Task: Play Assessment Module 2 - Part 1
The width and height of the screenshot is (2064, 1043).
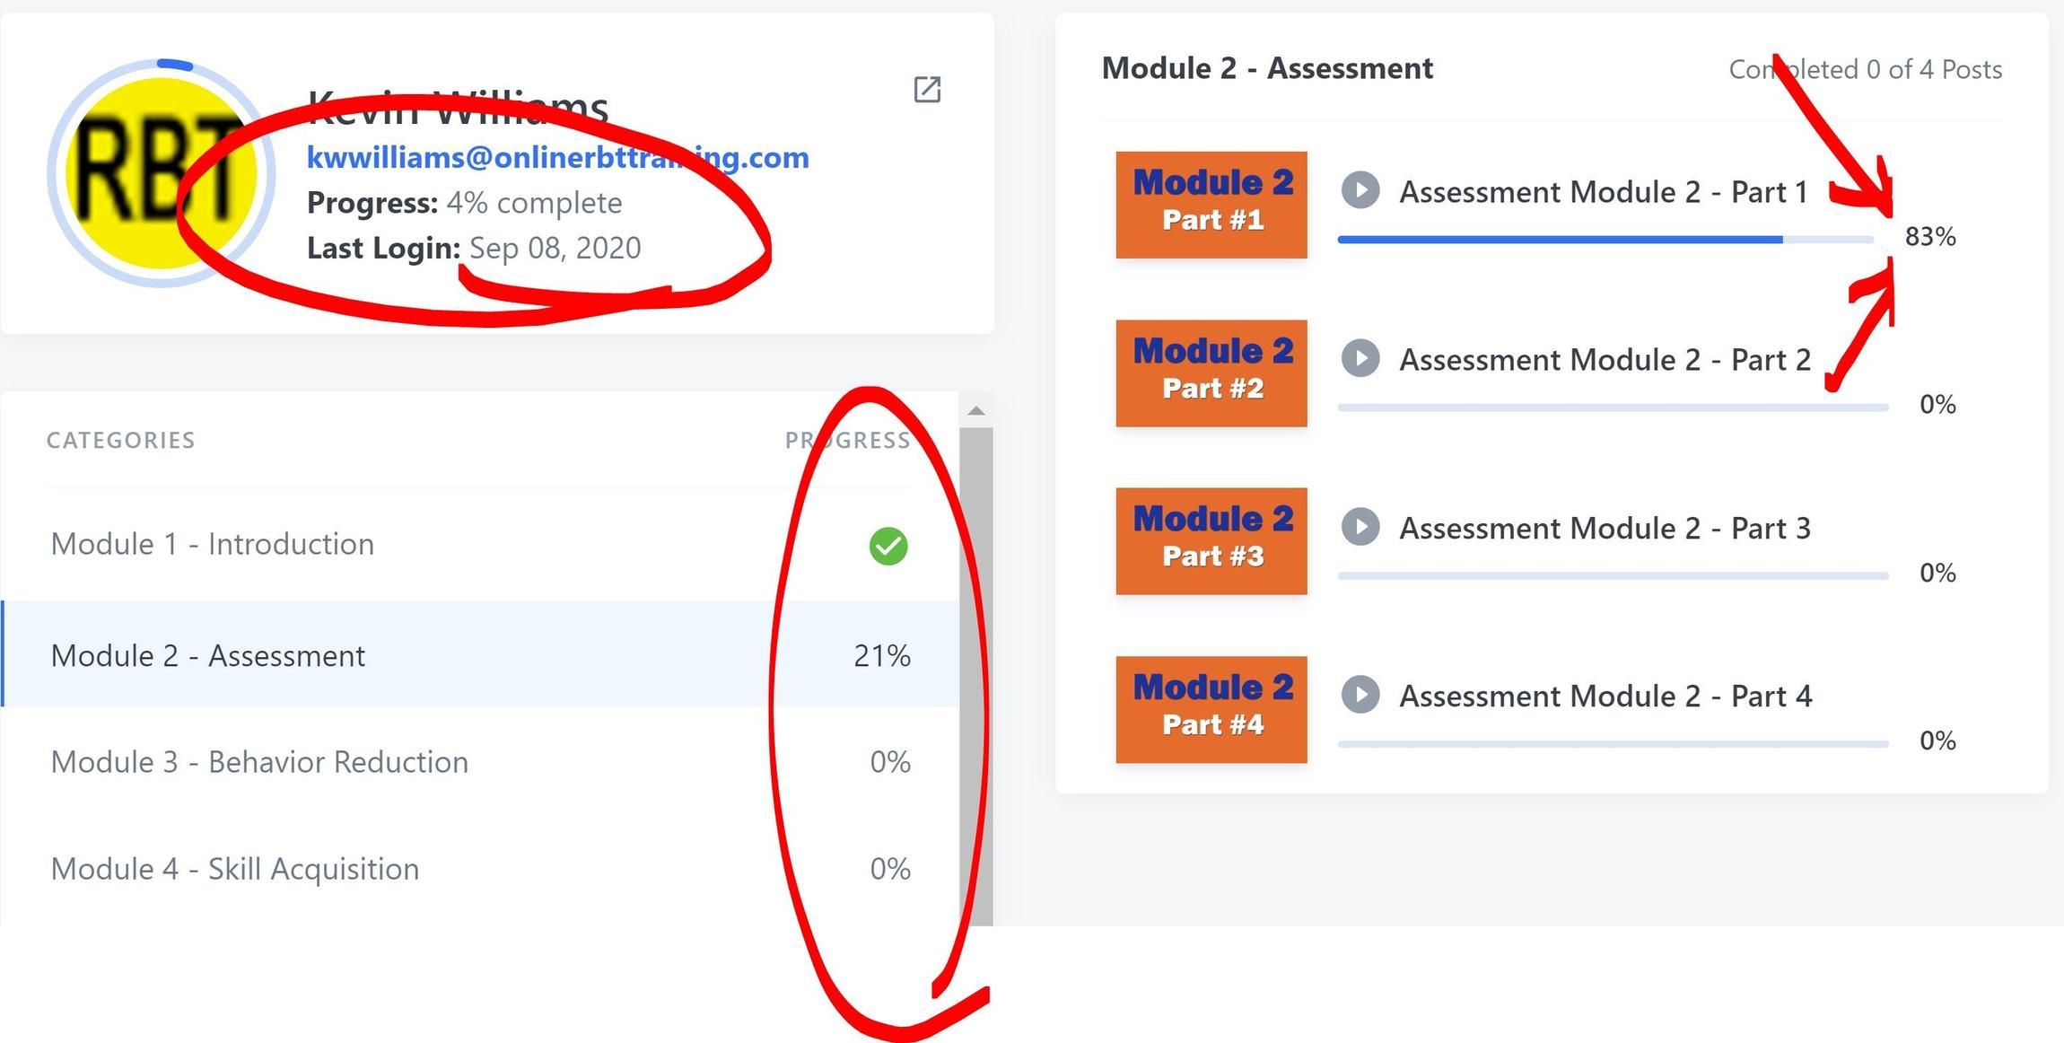Action: (x=1360, y=190)
